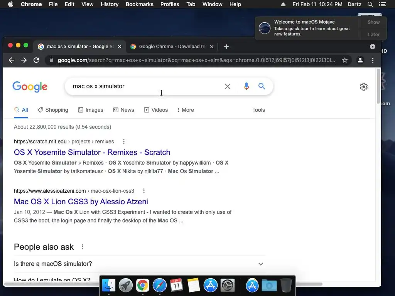Viewport: 395px width, 296px height.
Task: Click the eject icon in the menu bar
Action: pos(283,4)
